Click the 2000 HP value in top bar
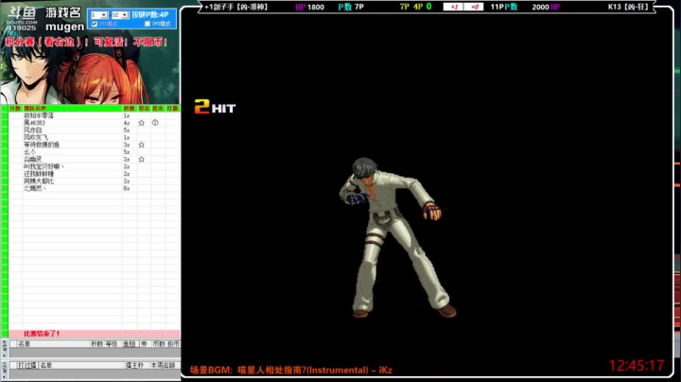Screen dimensions: 681x382 tap(546, 7)
